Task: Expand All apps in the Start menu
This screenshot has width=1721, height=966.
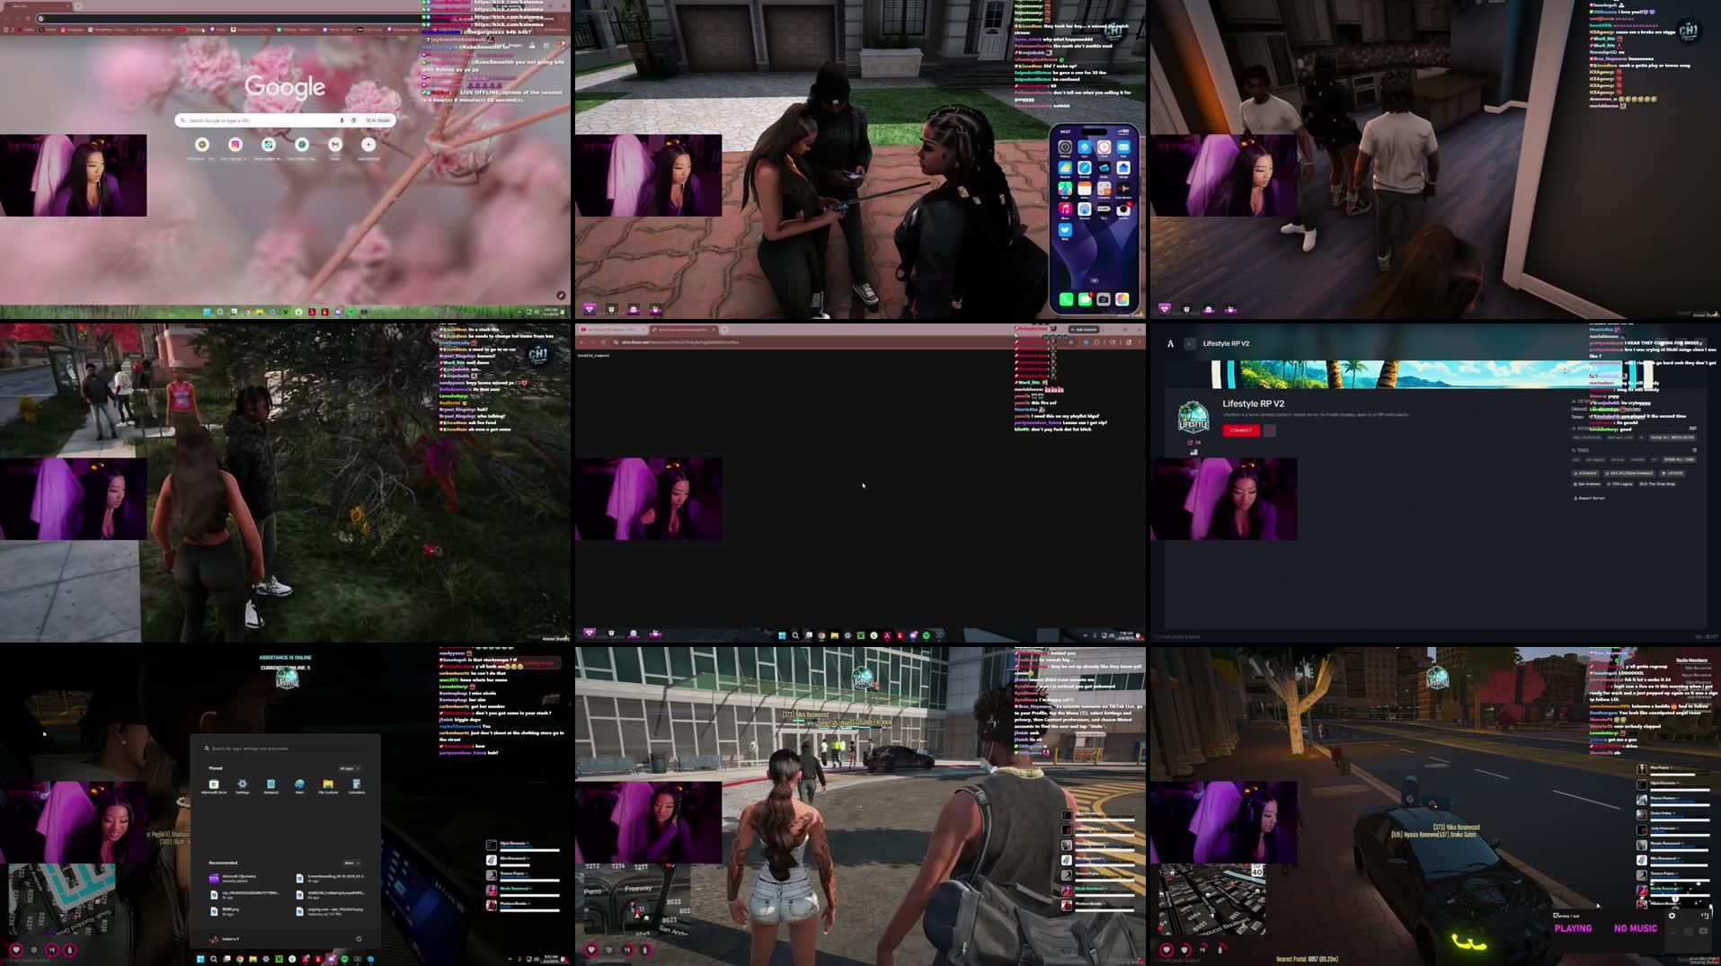Action: [348, 768]
